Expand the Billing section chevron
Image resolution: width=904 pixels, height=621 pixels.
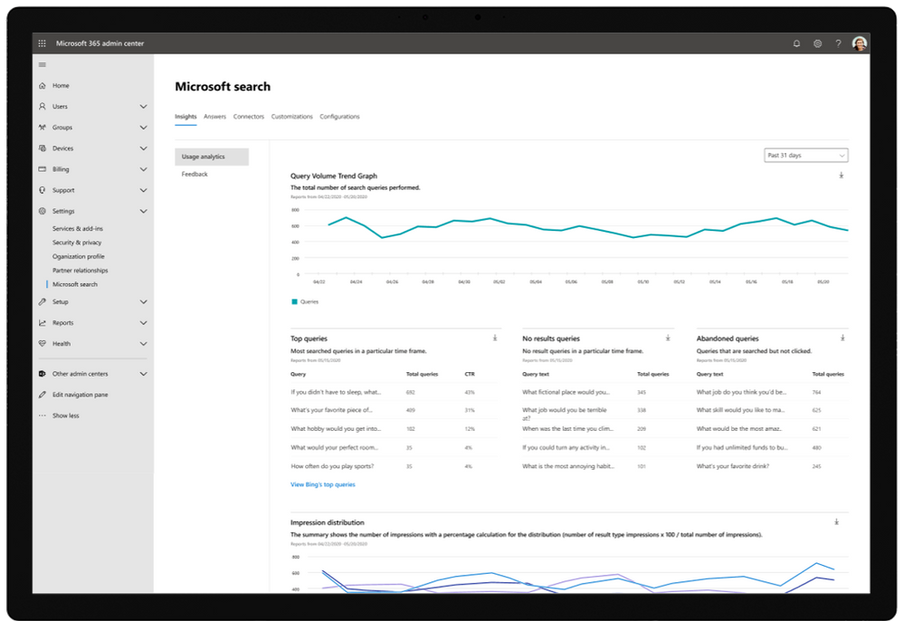[x=144, y=169]
